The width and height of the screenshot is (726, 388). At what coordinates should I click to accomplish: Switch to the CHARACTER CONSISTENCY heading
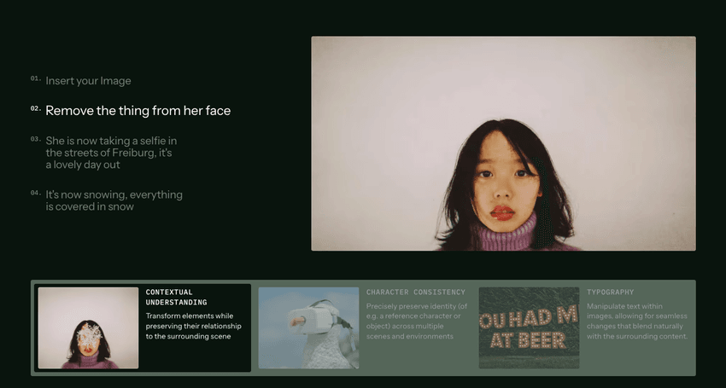[x=416, y=292]
